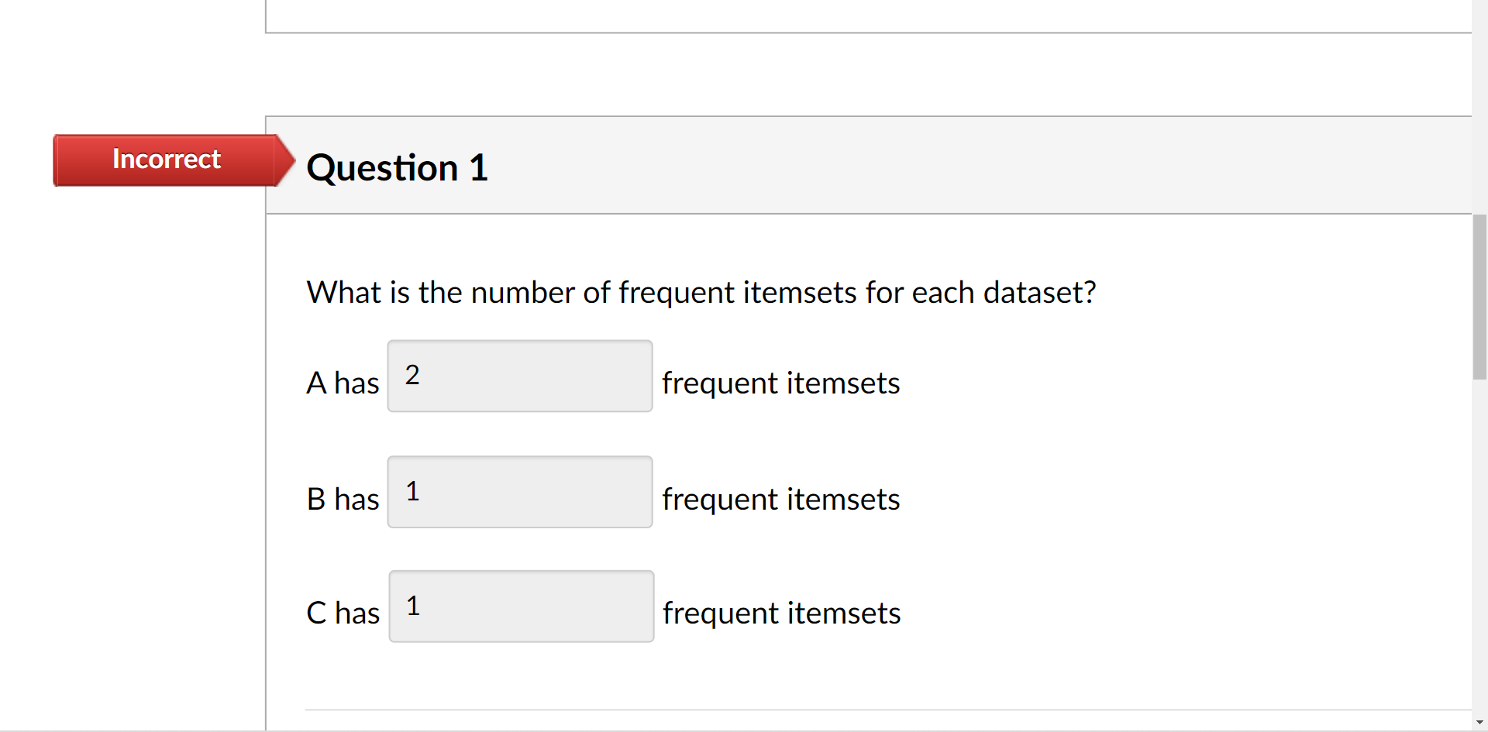This screenshot has height=732, width=1488.
Task: Select the value 1 in dataset C's box
Action: 412,606
